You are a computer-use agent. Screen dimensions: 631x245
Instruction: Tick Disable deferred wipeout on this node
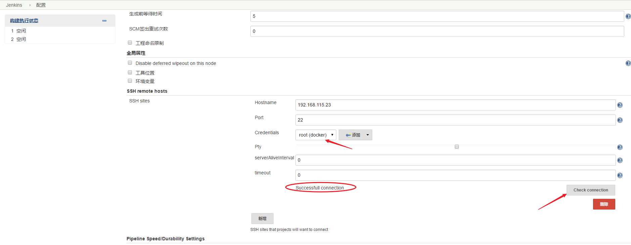pyautogui.click(x=130, y=63)
